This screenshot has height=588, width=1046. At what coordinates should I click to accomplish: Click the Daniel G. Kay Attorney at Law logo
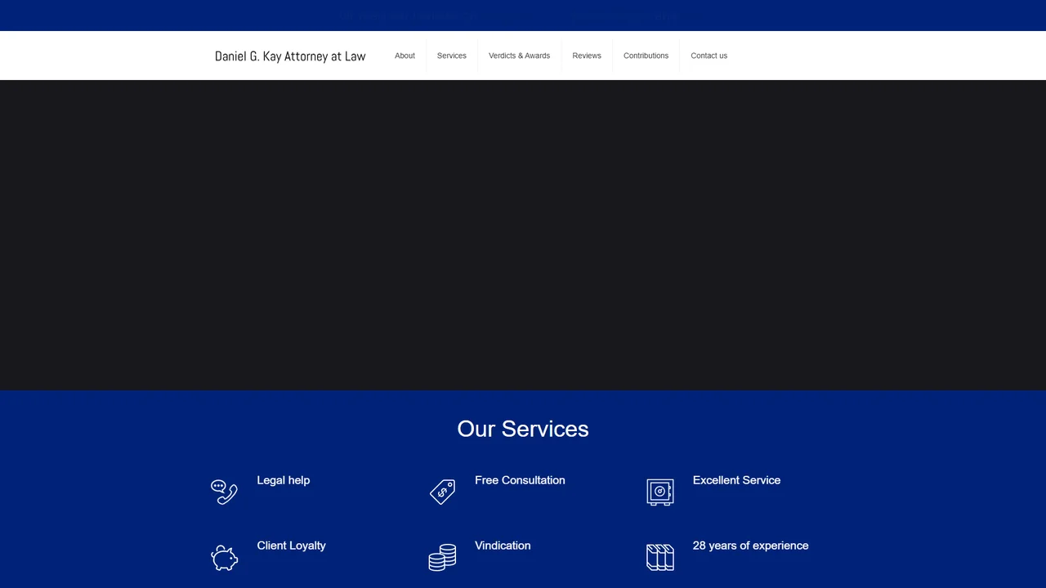[x=290, y=56]
